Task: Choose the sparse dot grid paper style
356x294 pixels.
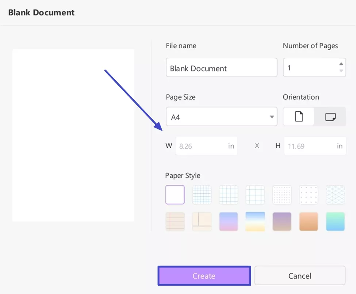Action: click(309, 194)
